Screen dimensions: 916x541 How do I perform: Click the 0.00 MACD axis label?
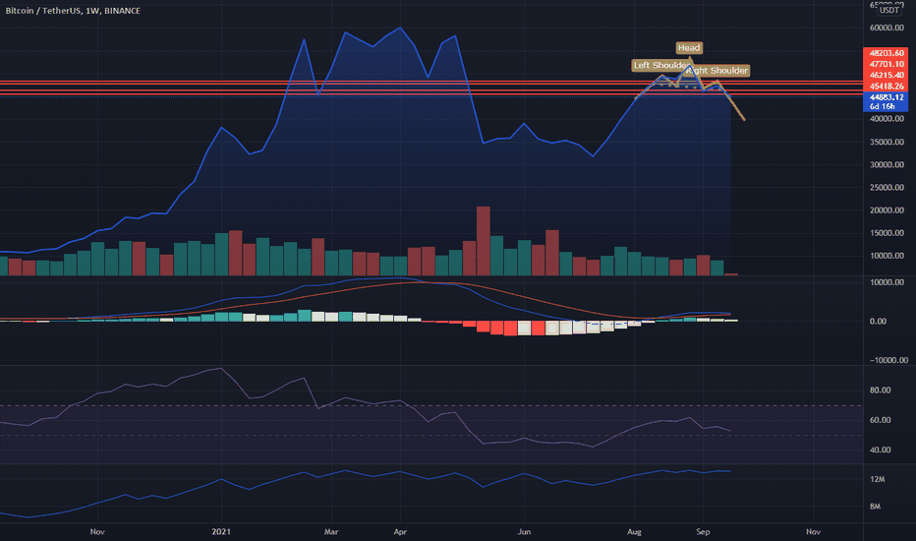(878, 321)
